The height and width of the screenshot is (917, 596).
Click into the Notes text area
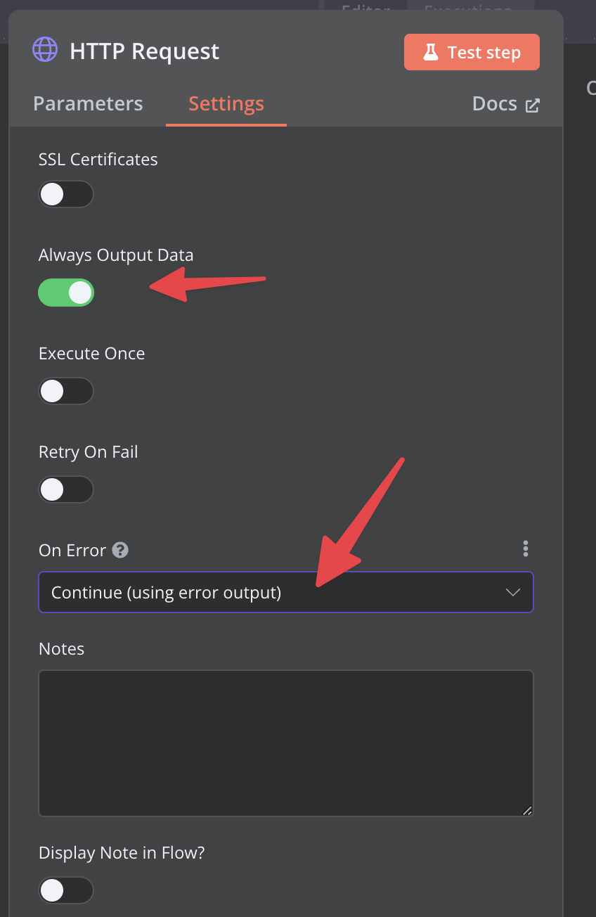[x=285, y=743]
